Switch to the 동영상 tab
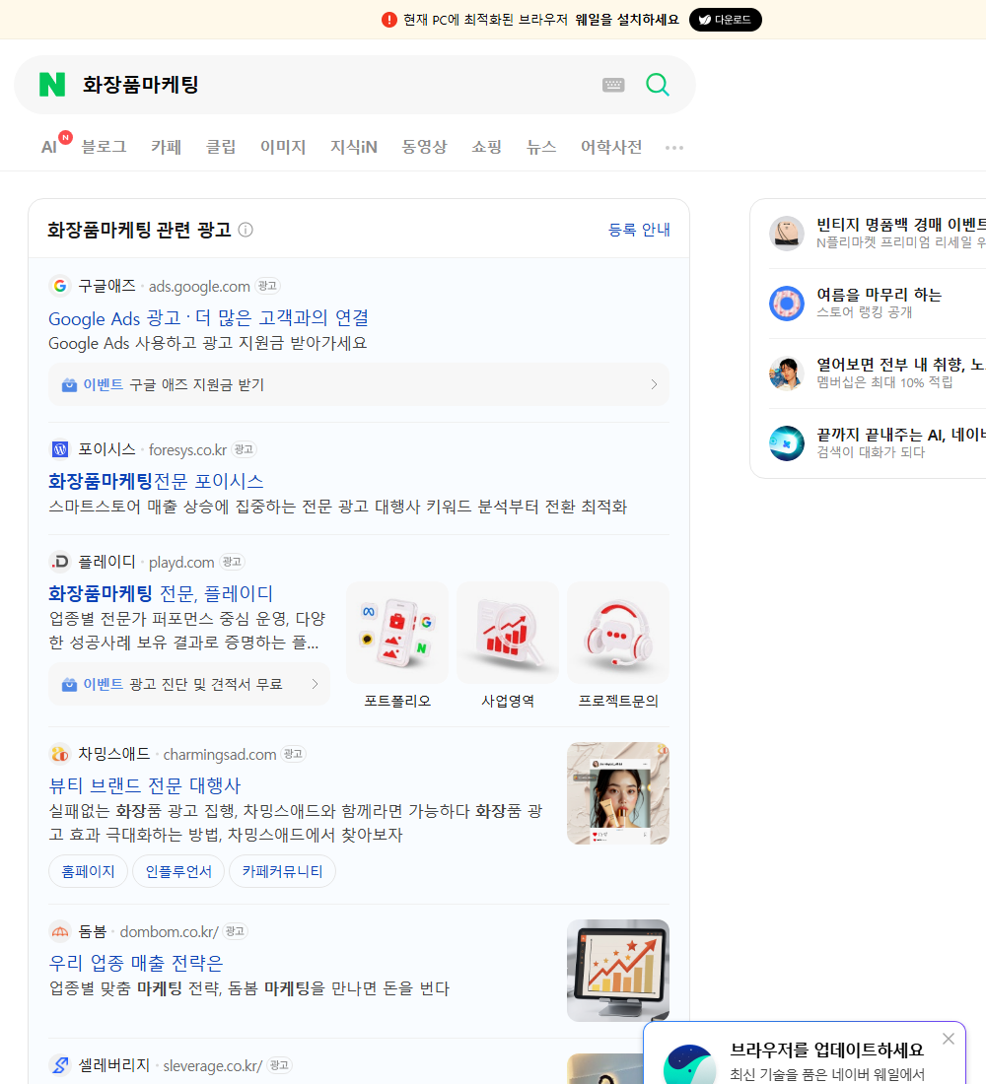This screenshot has width=986, height=1084. click(424, 147)
